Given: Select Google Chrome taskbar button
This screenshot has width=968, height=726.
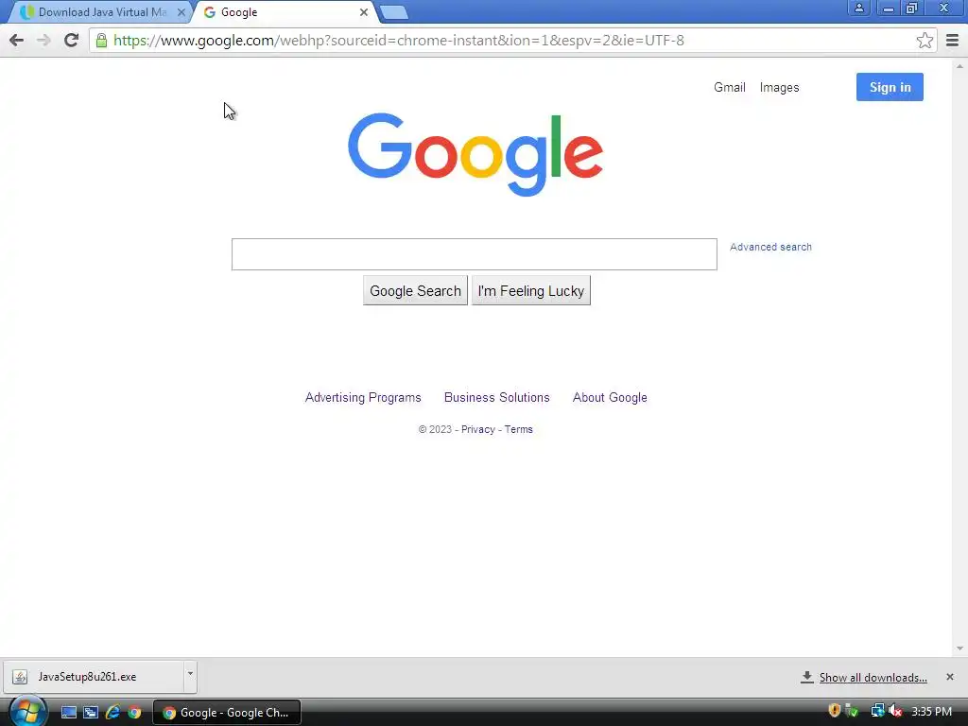Looking at the screenshot, I should click(x=227, y=713).
